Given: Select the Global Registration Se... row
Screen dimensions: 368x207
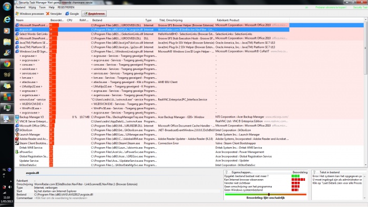Looking at the screenshot, I should (x=152, y=157).
